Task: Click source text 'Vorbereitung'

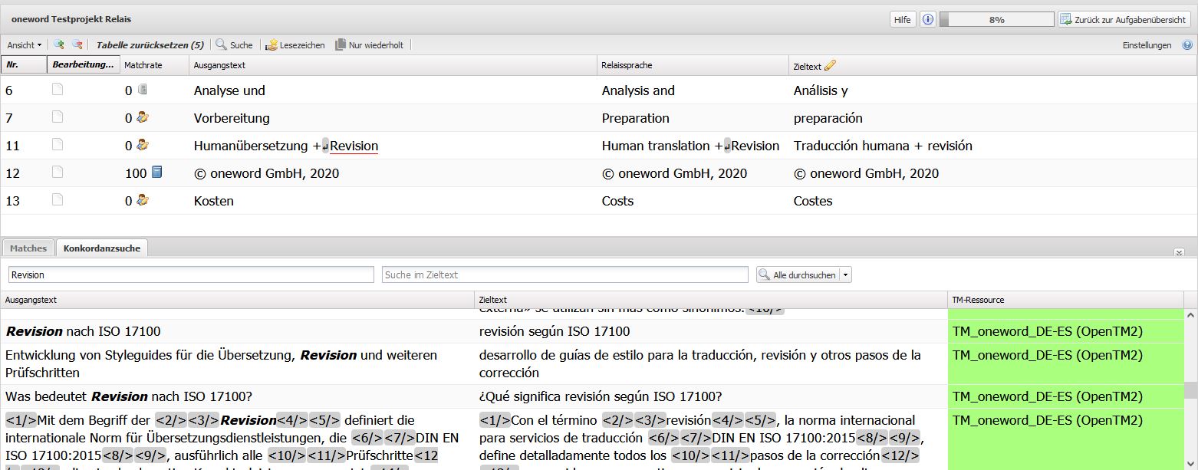Action: point(232,118)
